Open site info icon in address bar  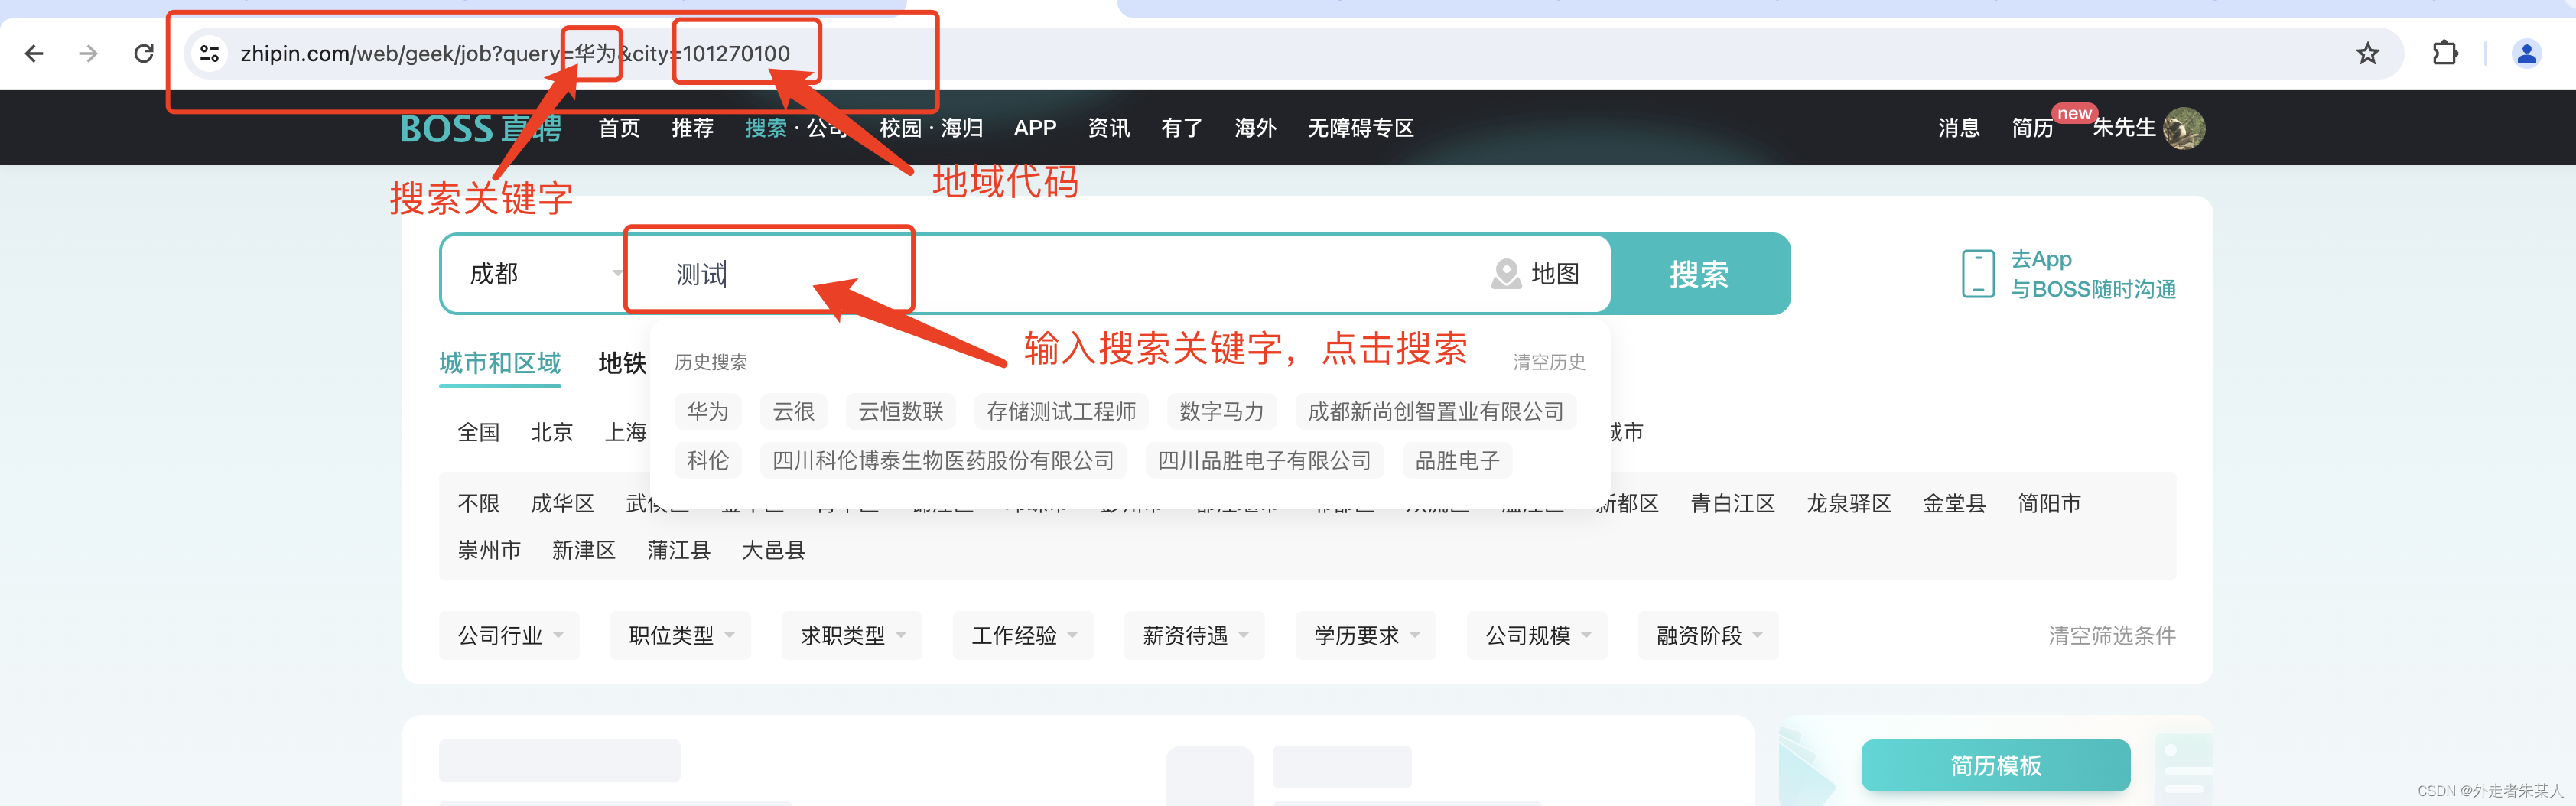click(x=210, y=53)
